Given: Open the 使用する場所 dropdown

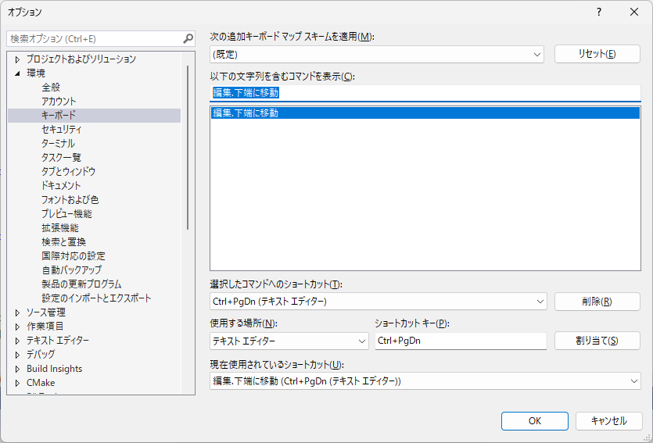Looking at the screenshot, I should tap(289, 341).
